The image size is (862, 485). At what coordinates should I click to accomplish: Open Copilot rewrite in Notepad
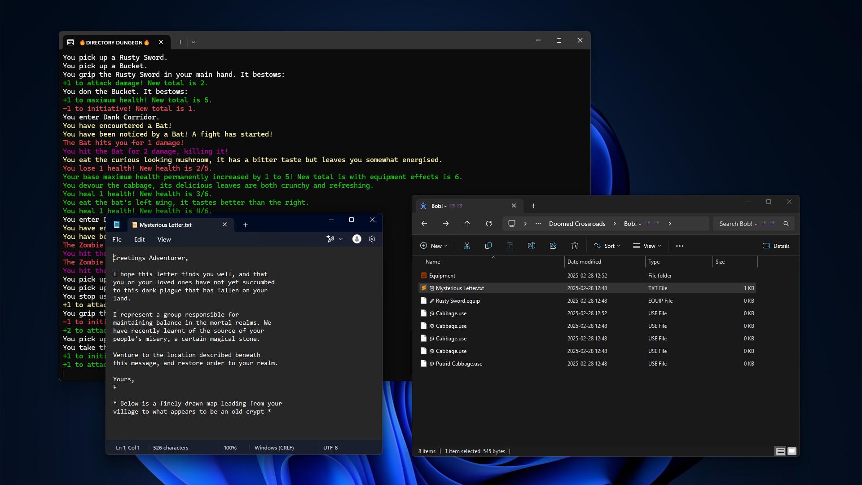(331, 239)
